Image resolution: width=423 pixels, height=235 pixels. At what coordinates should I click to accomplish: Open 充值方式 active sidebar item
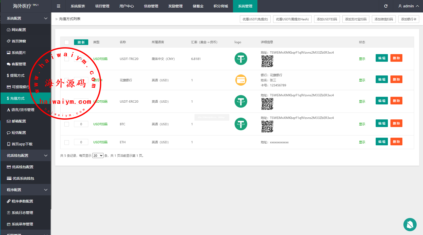25,98
